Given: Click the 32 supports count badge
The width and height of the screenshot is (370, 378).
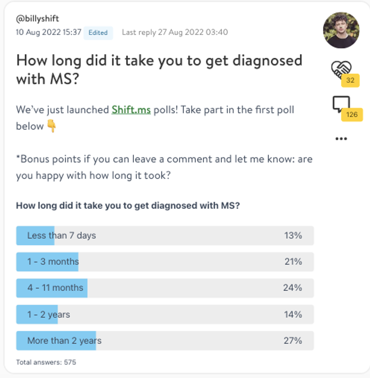Looking at the screenshot, I should pyautogui.click(x=350, y=80).
